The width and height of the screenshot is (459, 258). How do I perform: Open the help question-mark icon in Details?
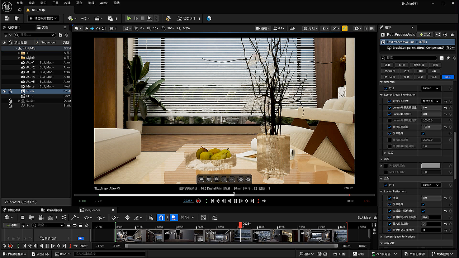tap(445, 34)
